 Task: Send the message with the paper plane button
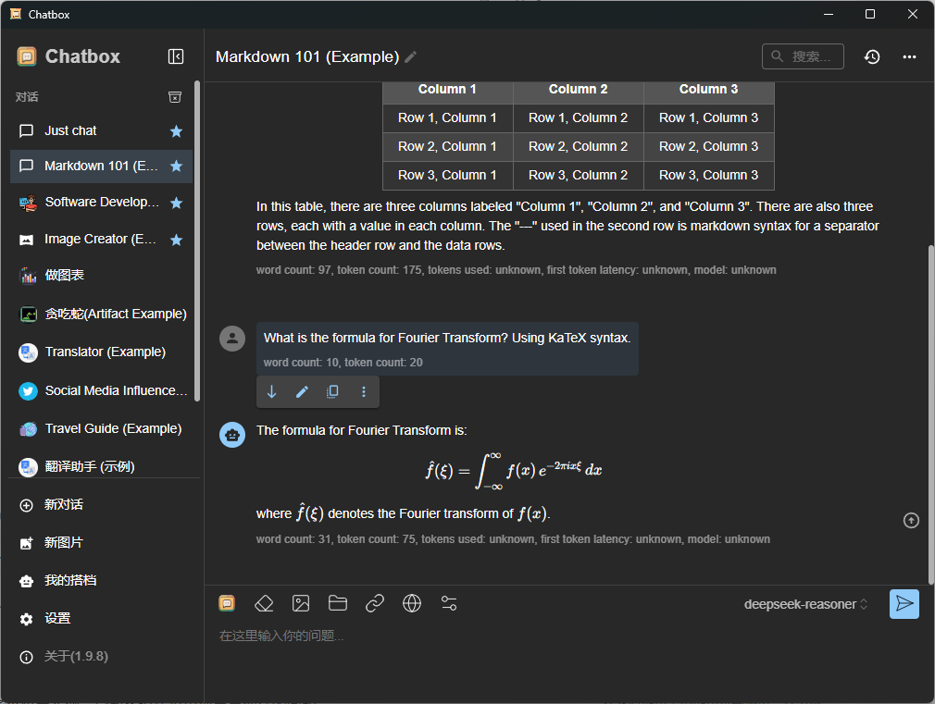904,603
